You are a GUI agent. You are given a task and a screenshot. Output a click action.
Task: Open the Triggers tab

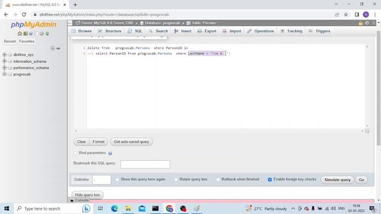(x=319, y=31)
